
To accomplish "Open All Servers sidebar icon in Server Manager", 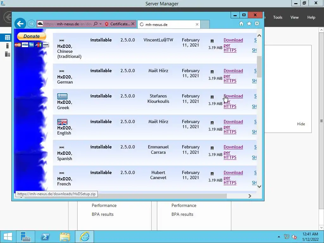I will [8, 54].
